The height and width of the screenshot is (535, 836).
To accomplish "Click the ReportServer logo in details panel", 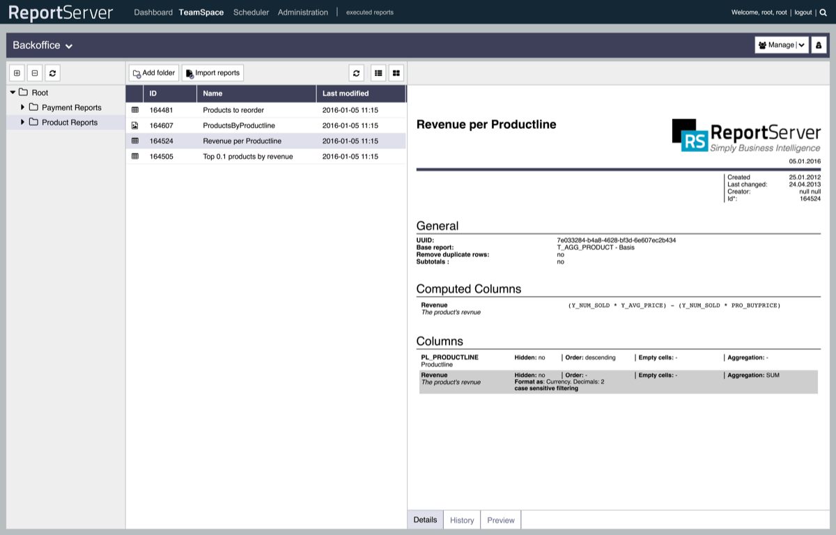I will point(746,135).
